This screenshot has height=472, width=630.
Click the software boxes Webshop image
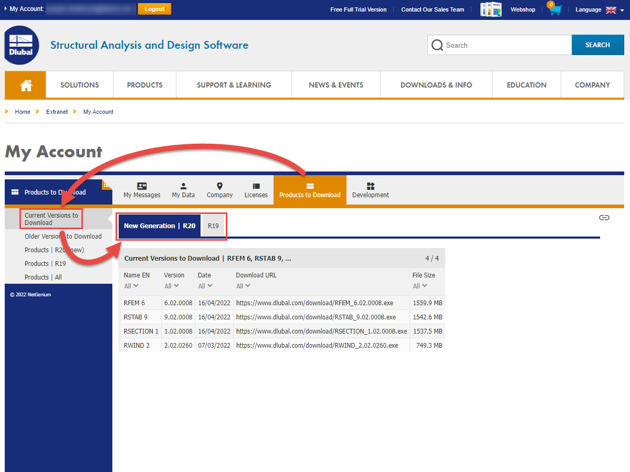point(491,9)
